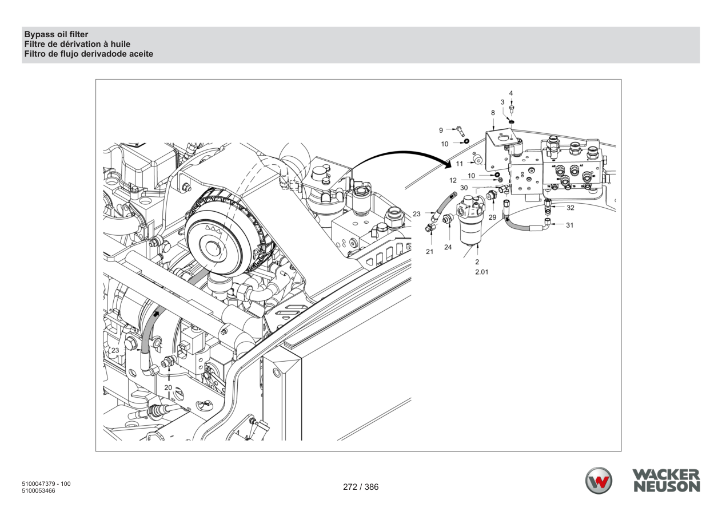Click callout number 31 on the hose line

pyautogui.click(x=569, y=225)
